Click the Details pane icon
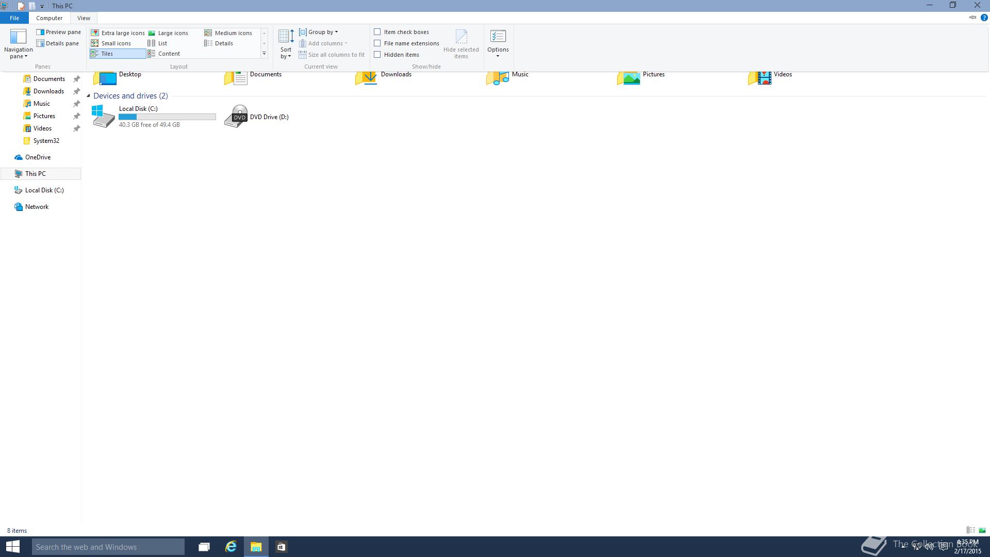 pos(40,43)
